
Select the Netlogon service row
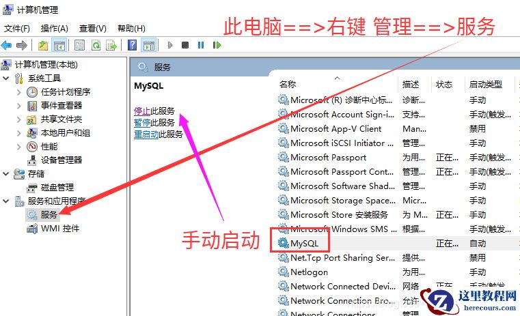click(398, 272)
